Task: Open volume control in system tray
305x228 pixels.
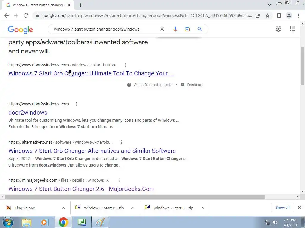Action: tap(275, 222)
